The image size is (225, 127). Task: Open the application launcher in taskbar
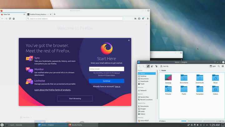pyautogui.click(x=2, y=125)
